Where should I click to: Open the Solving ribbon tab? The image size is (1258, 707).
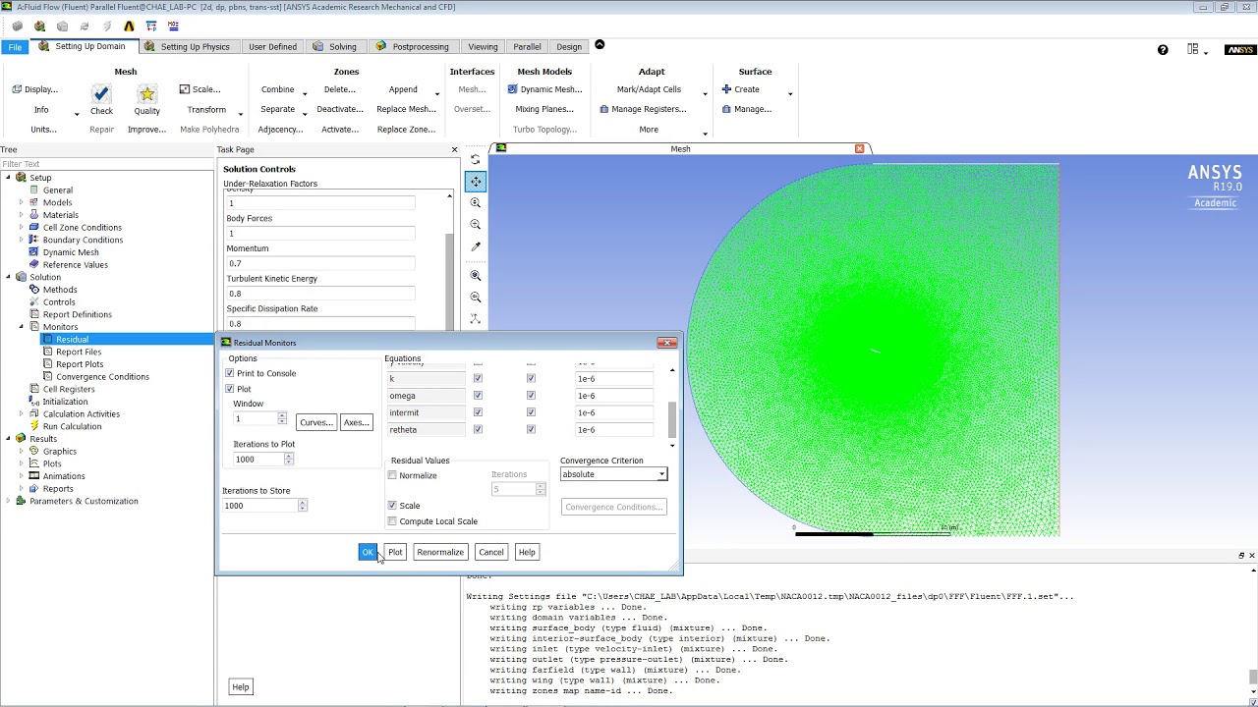(334, 46)
